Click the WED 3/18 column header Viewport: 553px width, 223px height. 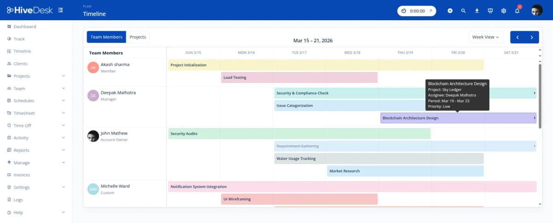352,52
